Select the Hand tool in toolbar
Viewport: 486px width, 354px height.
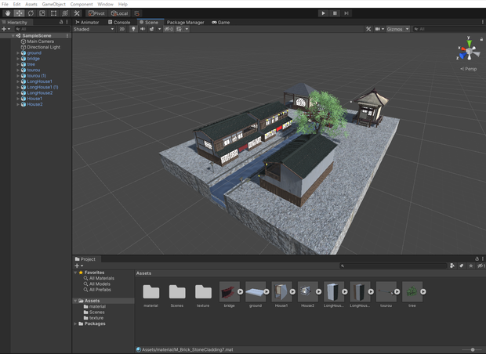(8, 13)
